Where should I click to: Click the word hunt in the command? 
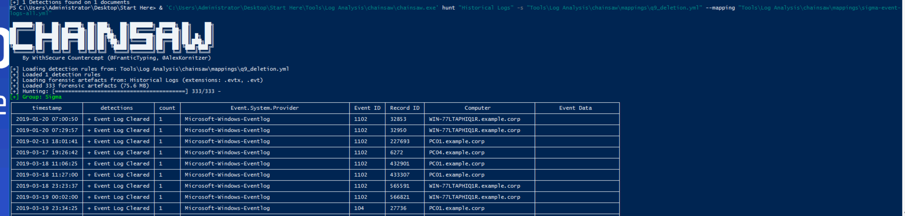point(448,8)
